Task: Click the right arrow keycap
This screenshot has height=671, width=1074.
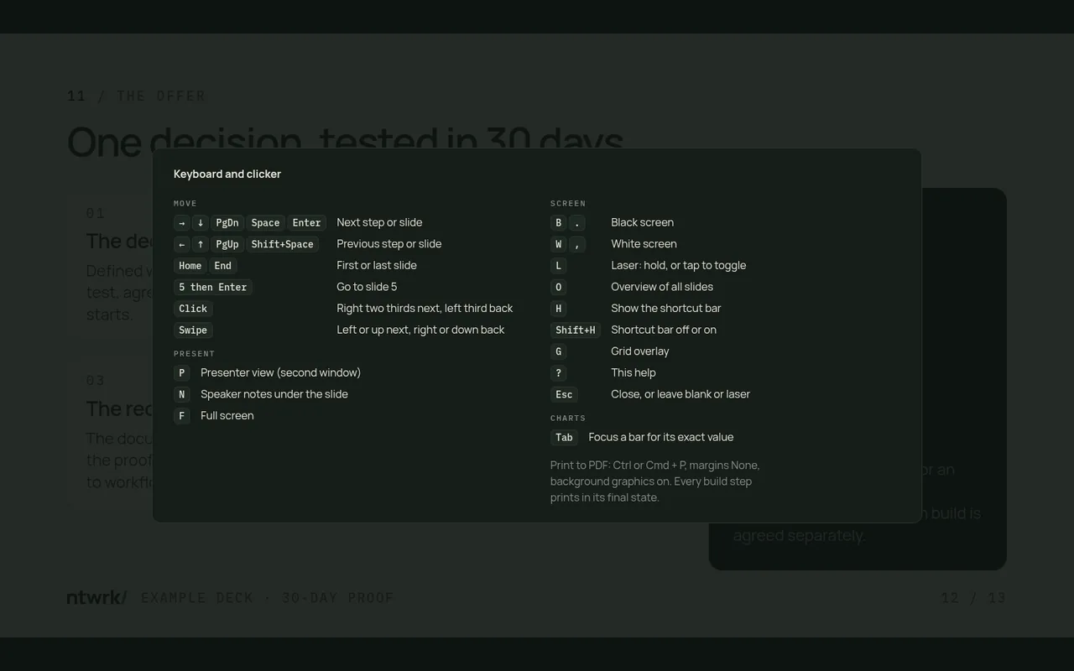Action: click(182, 223)
